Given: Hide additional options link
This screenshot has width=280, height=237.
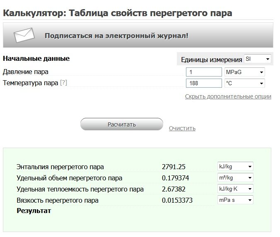Looking at the screenshot, I should [228, 96].
